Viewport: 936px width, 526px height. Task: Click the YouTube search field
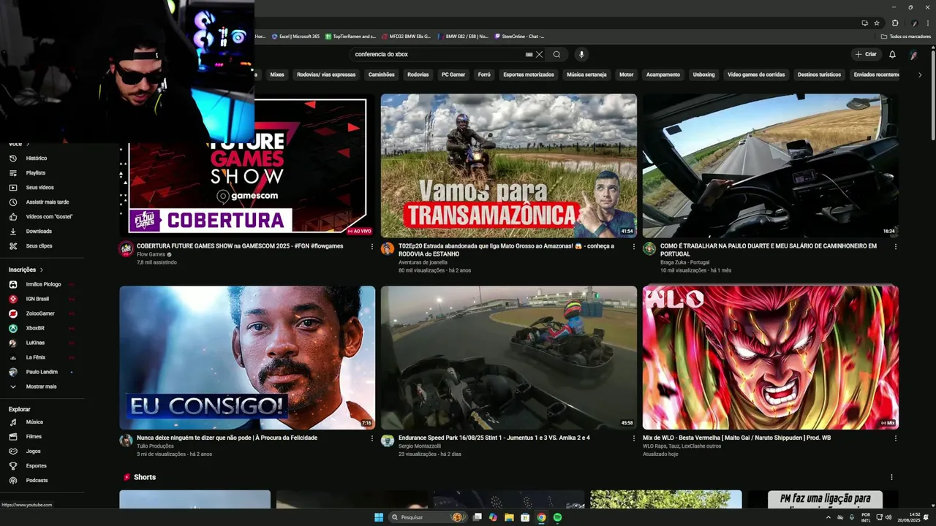[437, 54]
